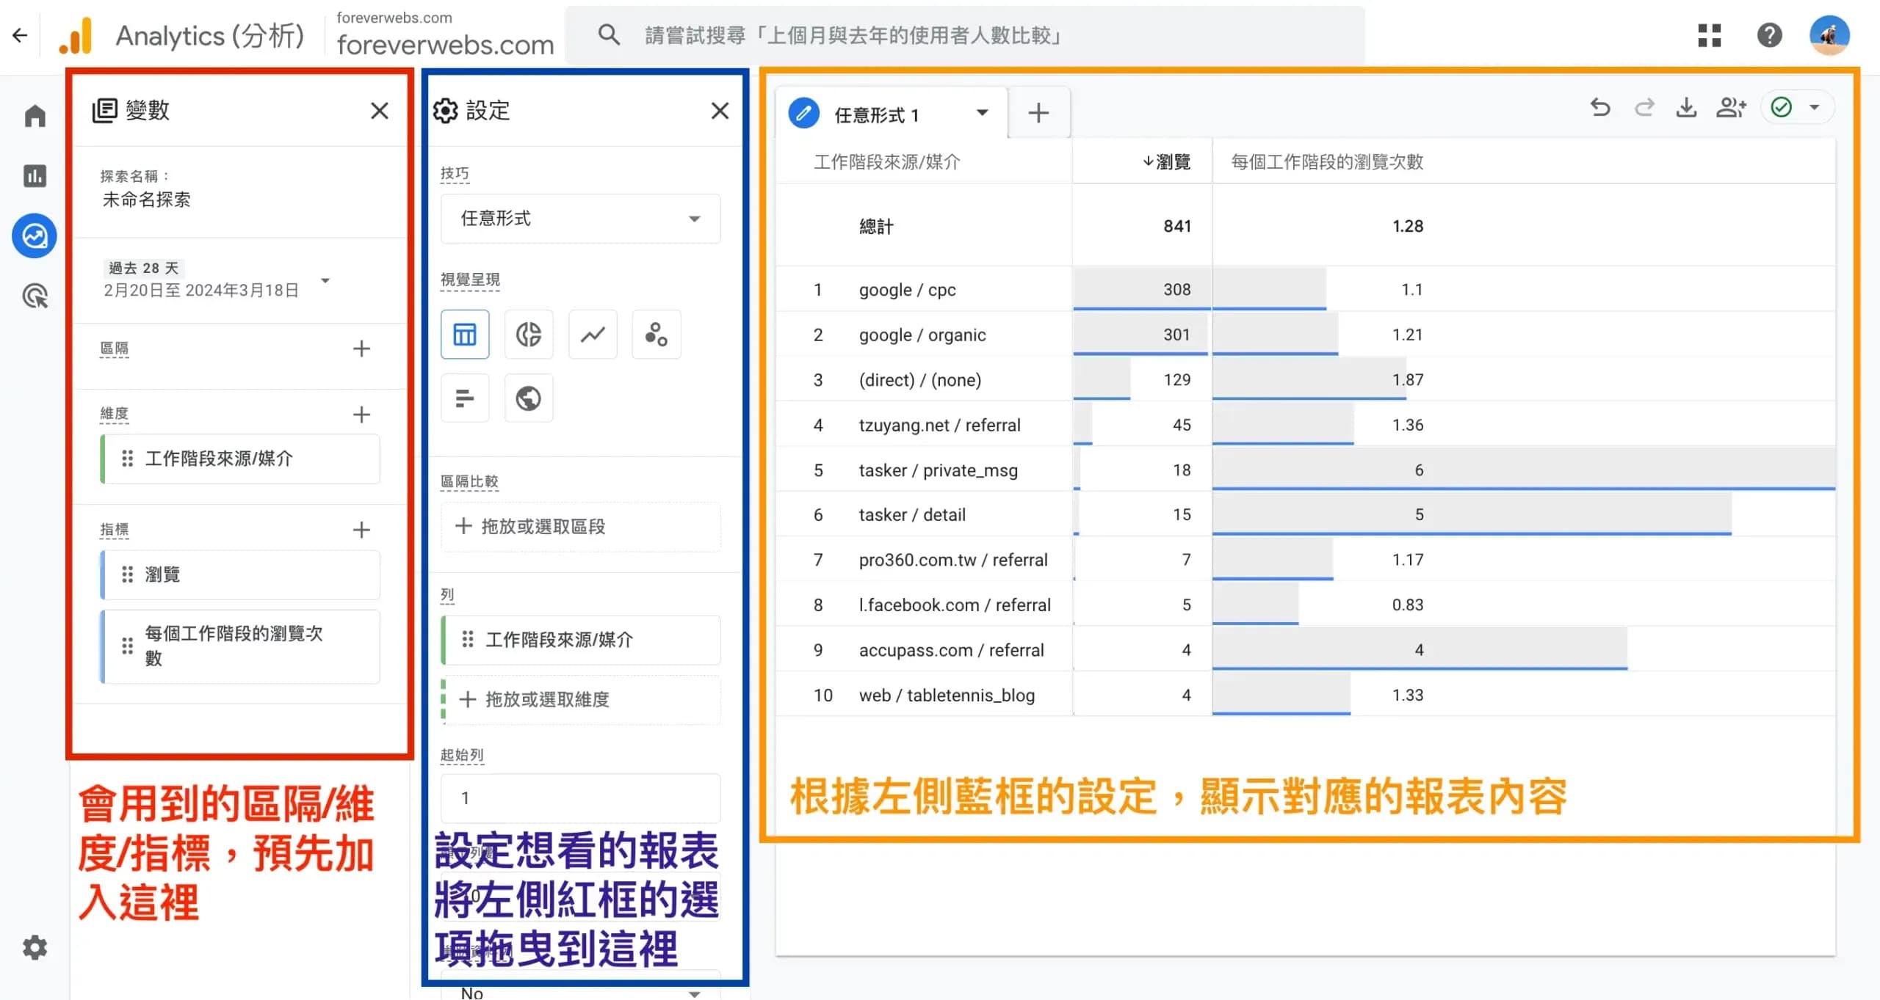Add a new exploration tab
The image size is (1880, 1000).
pyautogui.click(x=1038, y=113)
